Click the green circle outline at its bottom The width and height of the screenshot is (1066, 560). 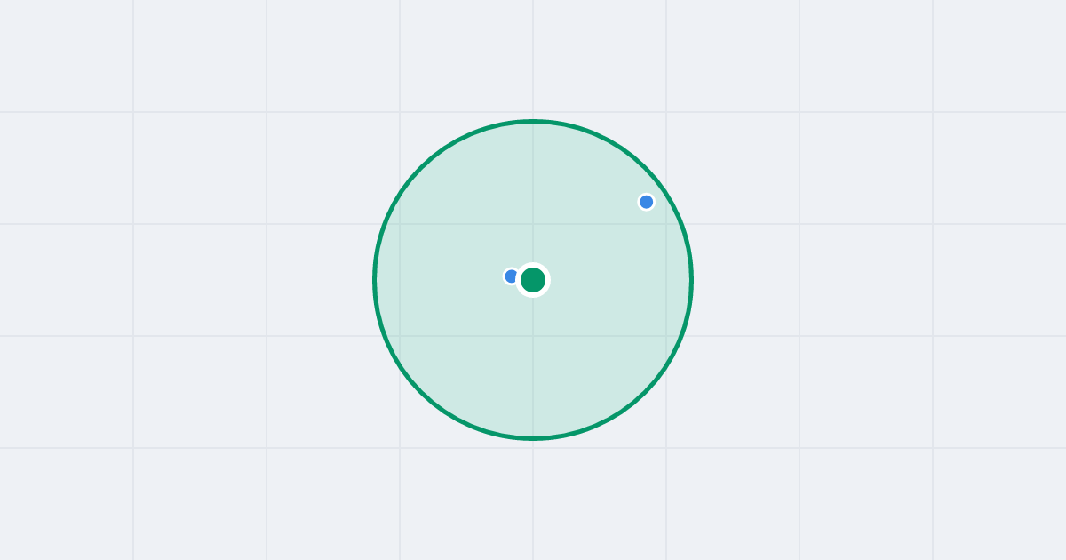[533, 438]
